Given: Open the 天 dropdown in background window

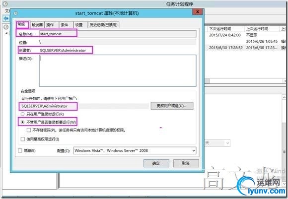Looking at the screenshot, I should (217, 143).
